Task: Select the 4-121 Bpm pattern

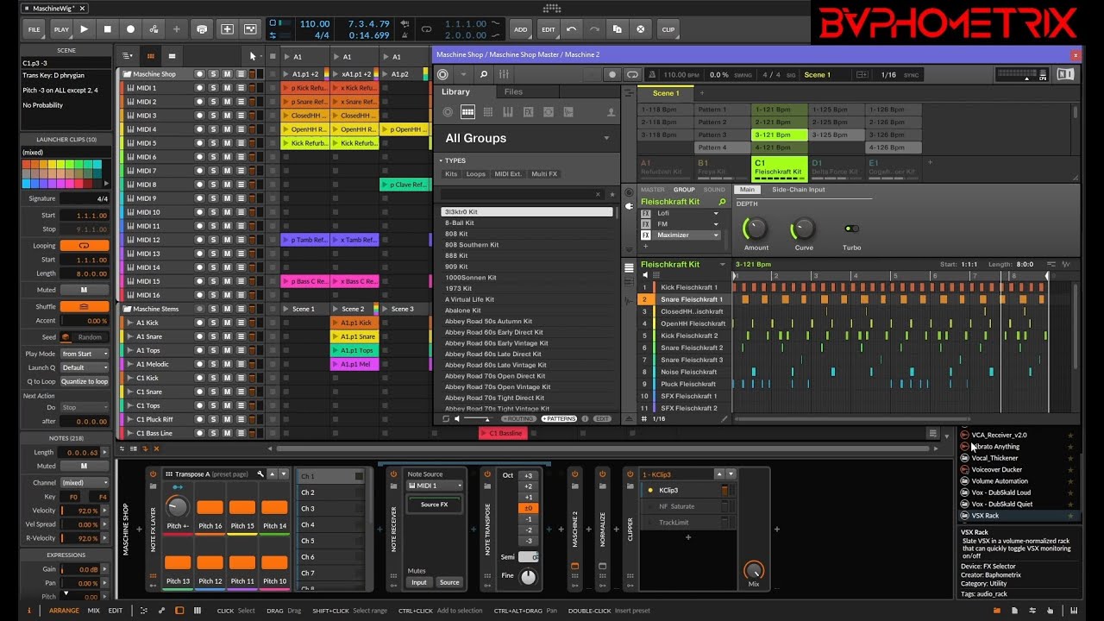Action: (780, 147)
